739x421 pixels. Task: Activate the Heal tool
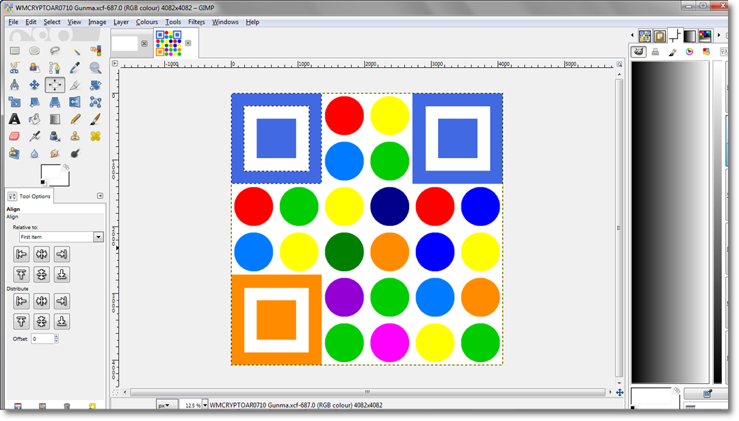[x=95, y=136]
